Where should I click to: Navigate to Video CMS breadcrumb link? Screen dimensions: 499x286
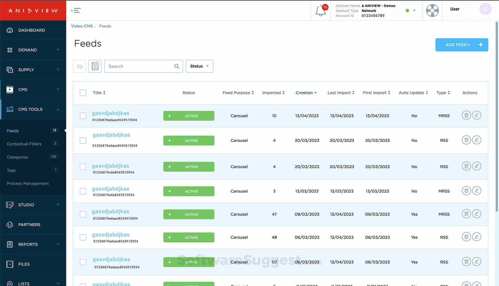point(82,26)
